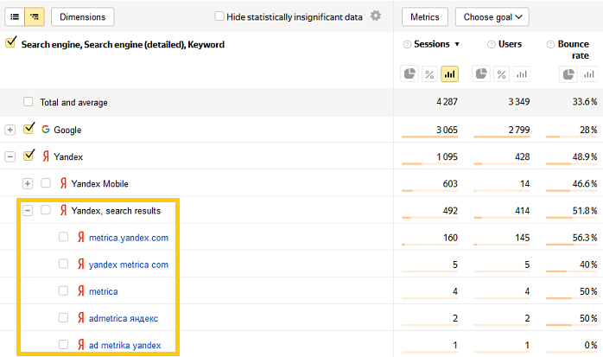Select Sessions bar chart view
The height and width of the screenshot is (357, 603).
[449, 74]
